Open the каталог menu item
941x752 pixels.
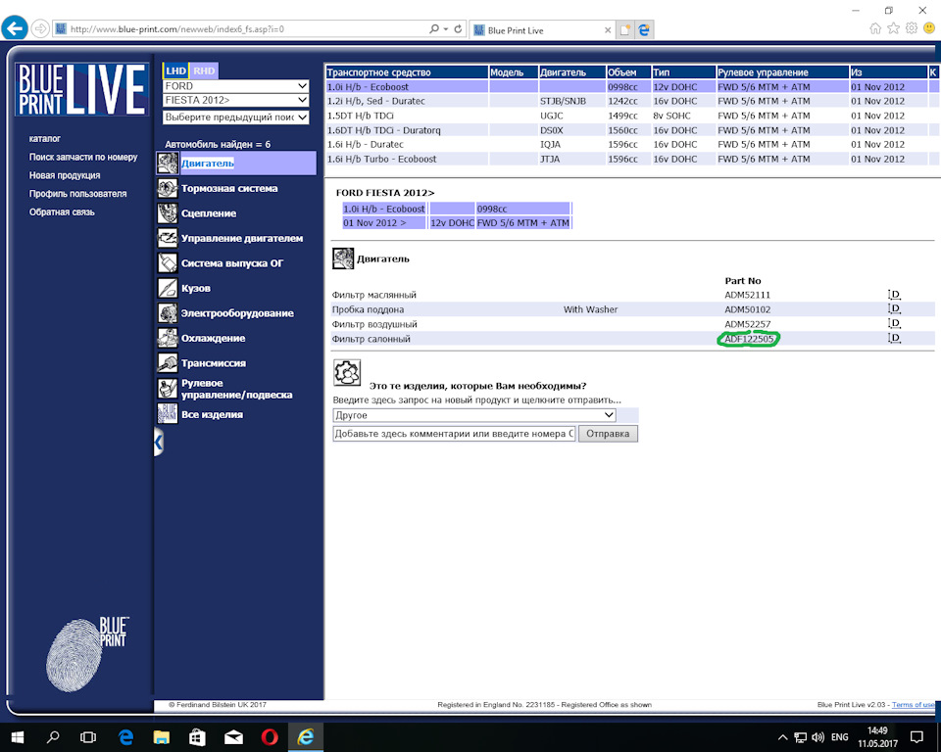pyautogui.click(x=45, y=138)
